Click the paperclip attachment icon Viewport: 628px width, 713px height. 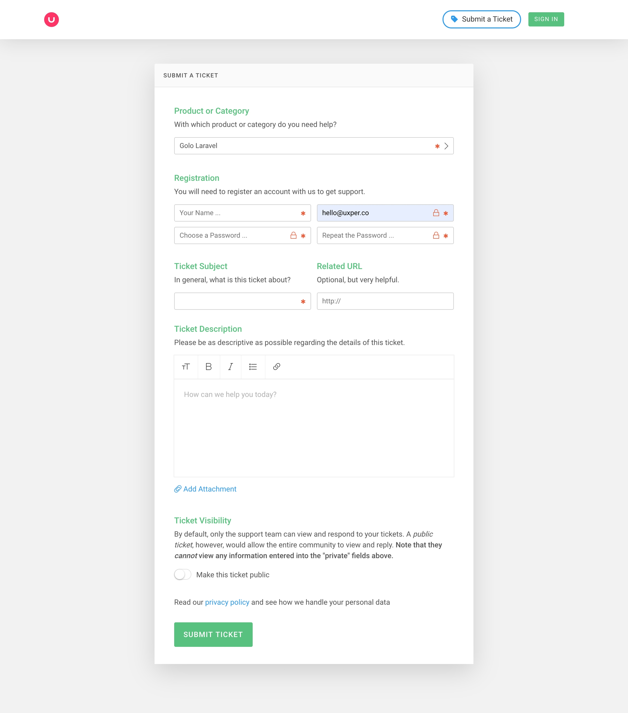point(178,489)
